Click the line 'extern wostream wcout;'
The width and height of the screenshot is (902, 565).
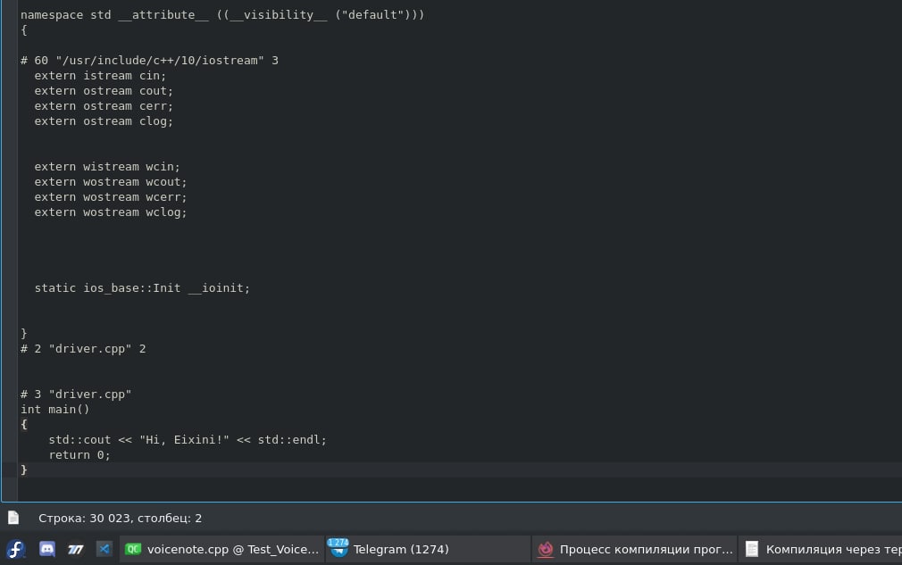point(111,181)
